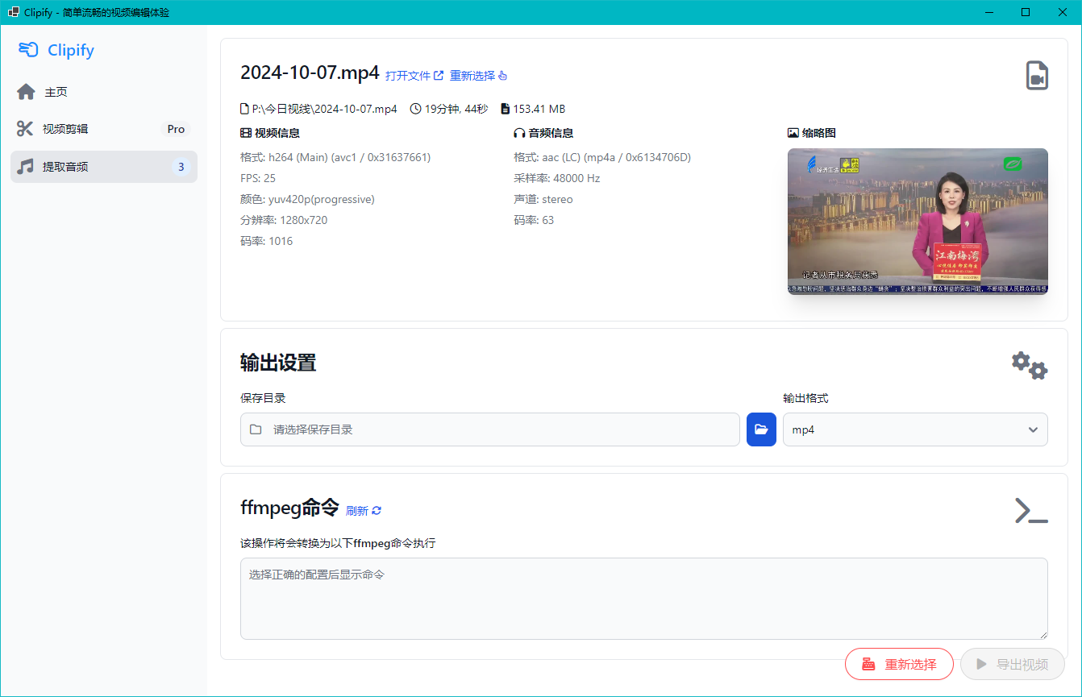Screen dimensions: 1082x697
Task: Click the terminal prompt icon in ffmpeg section
Action: click(x=1030, y=511)
